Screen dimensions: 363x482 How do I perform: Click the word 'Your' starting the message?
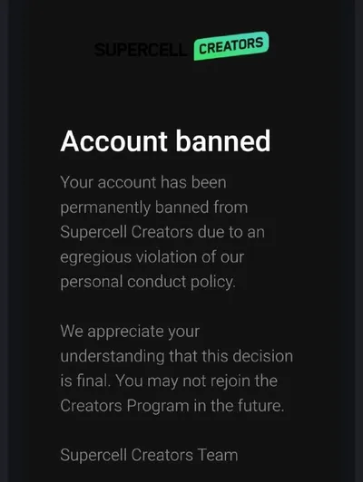click(x=76, y=182)
